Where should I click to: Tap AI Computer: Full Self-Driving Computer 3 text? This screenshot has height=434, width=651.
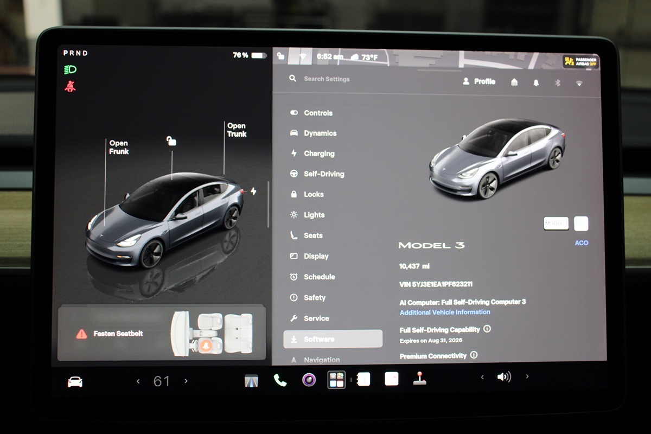click(x=463, y=302)
